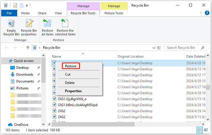This screenshot has height=135, width=212.
Task: Switch to large thumbnails view icon
Action: point(206,130)
